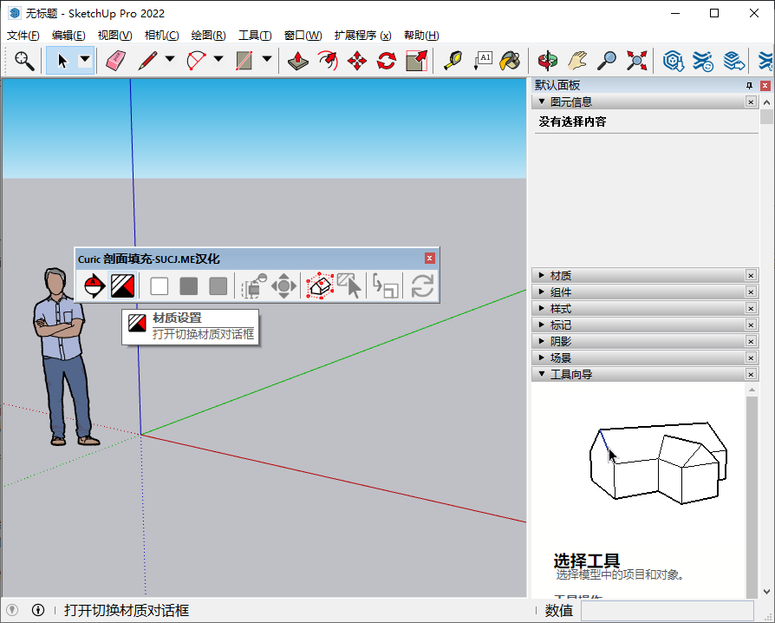This screenshot has height=623, width=775.
Task: Select the Move tool
Action: [x=357, y=61]
